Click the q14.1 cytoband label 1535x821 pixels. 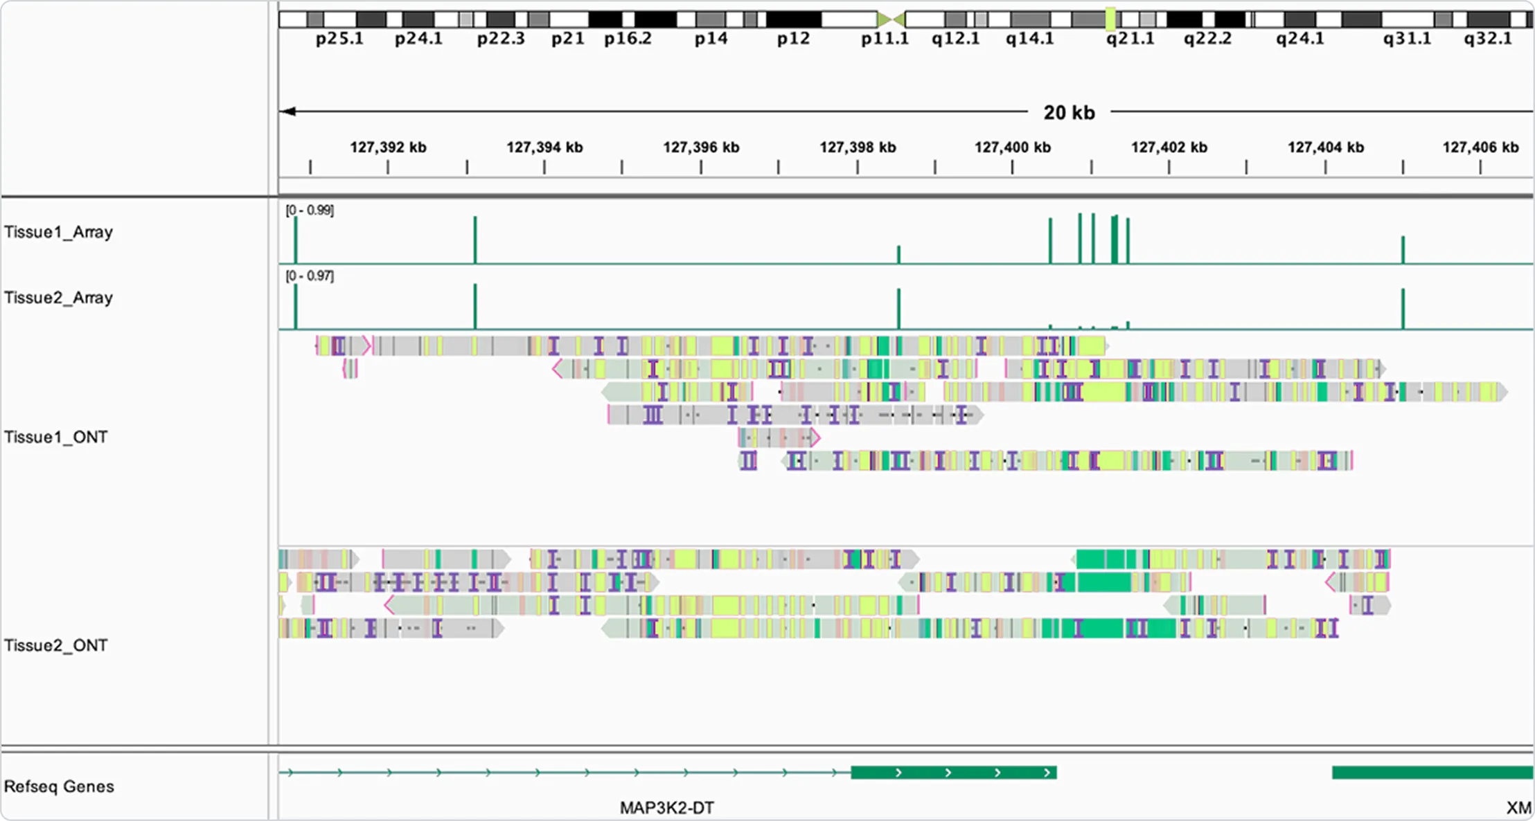1030,39
